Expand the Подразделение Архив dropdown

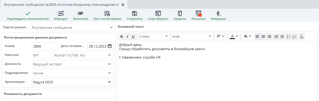pyautogui.click(x=109, y=73)
